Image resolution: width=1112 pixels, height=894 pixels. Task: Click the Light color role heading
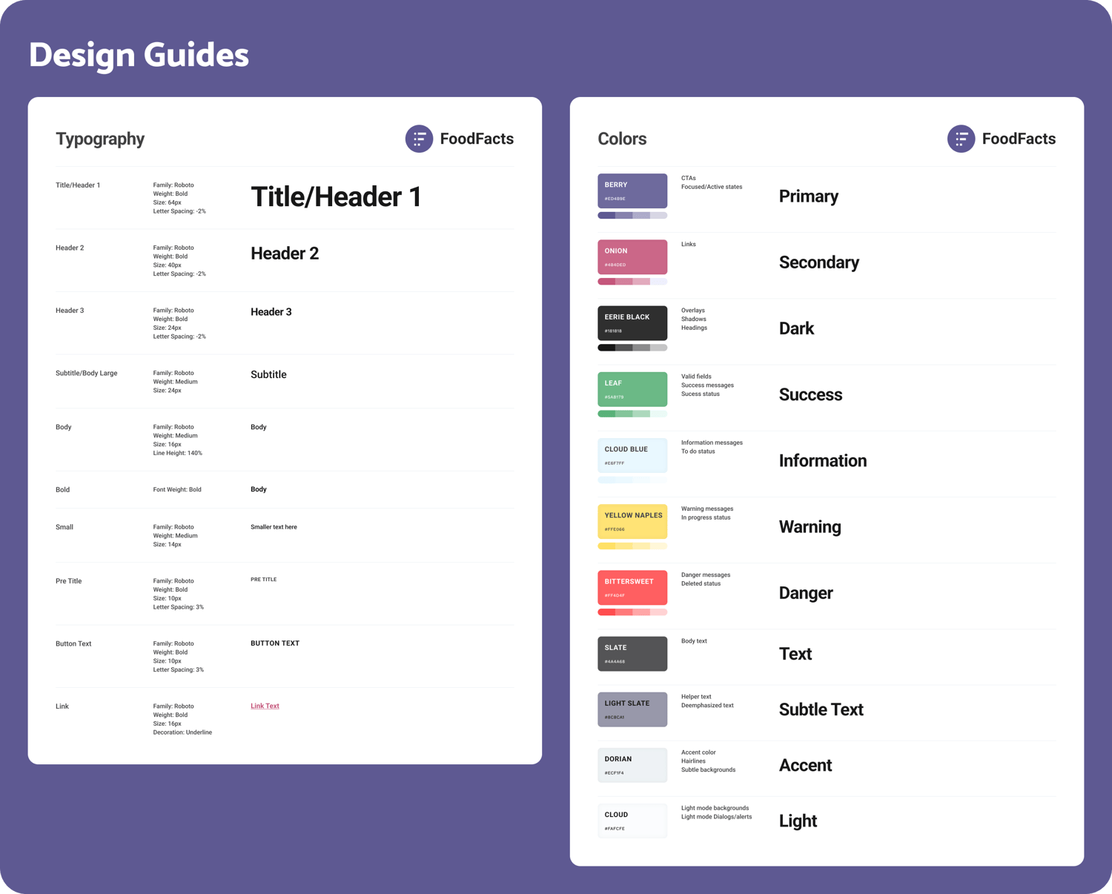coord(798,821)
